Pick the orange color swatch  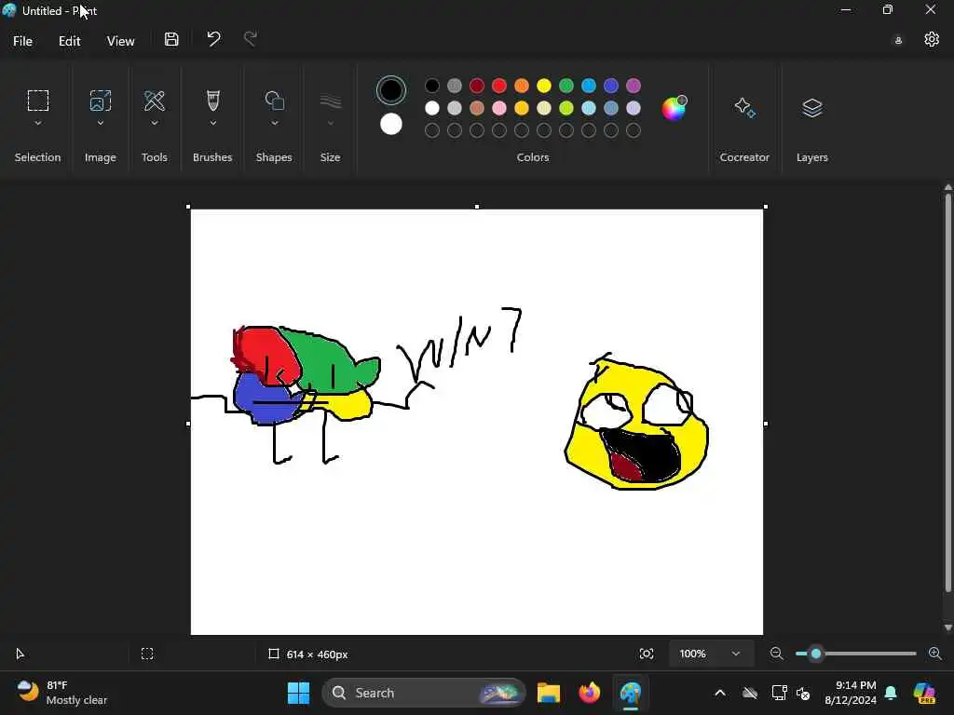click(x=522, y=86)
